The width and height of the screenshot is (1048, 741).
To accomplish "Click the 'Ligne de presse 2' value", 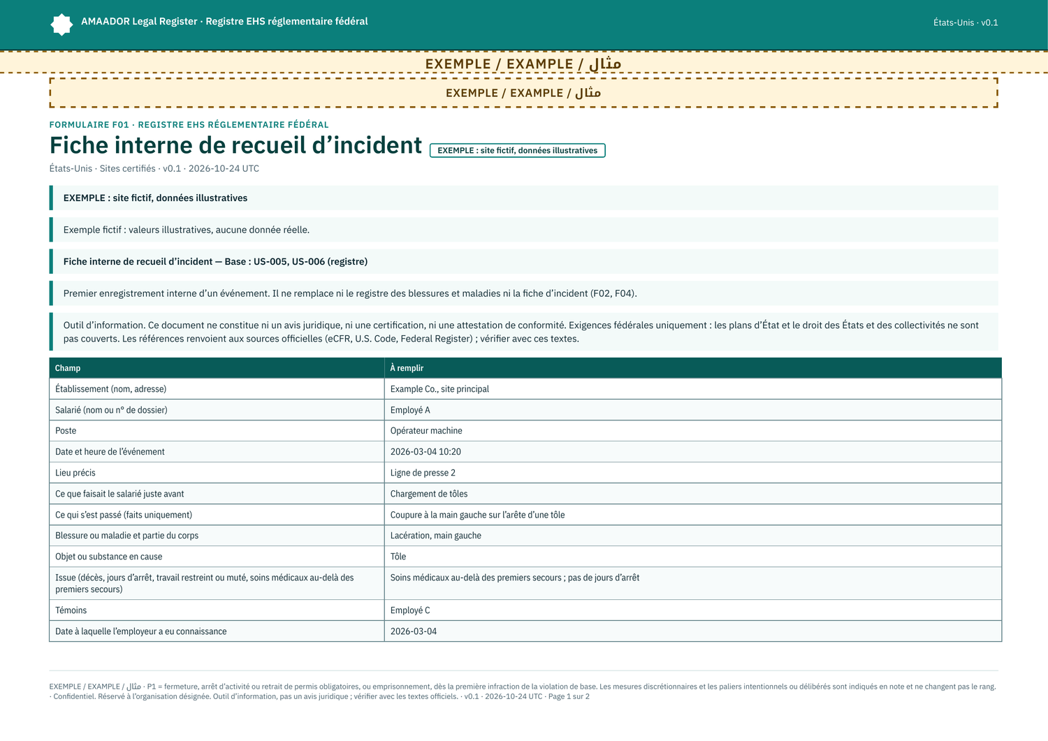I will click(693, 473).
